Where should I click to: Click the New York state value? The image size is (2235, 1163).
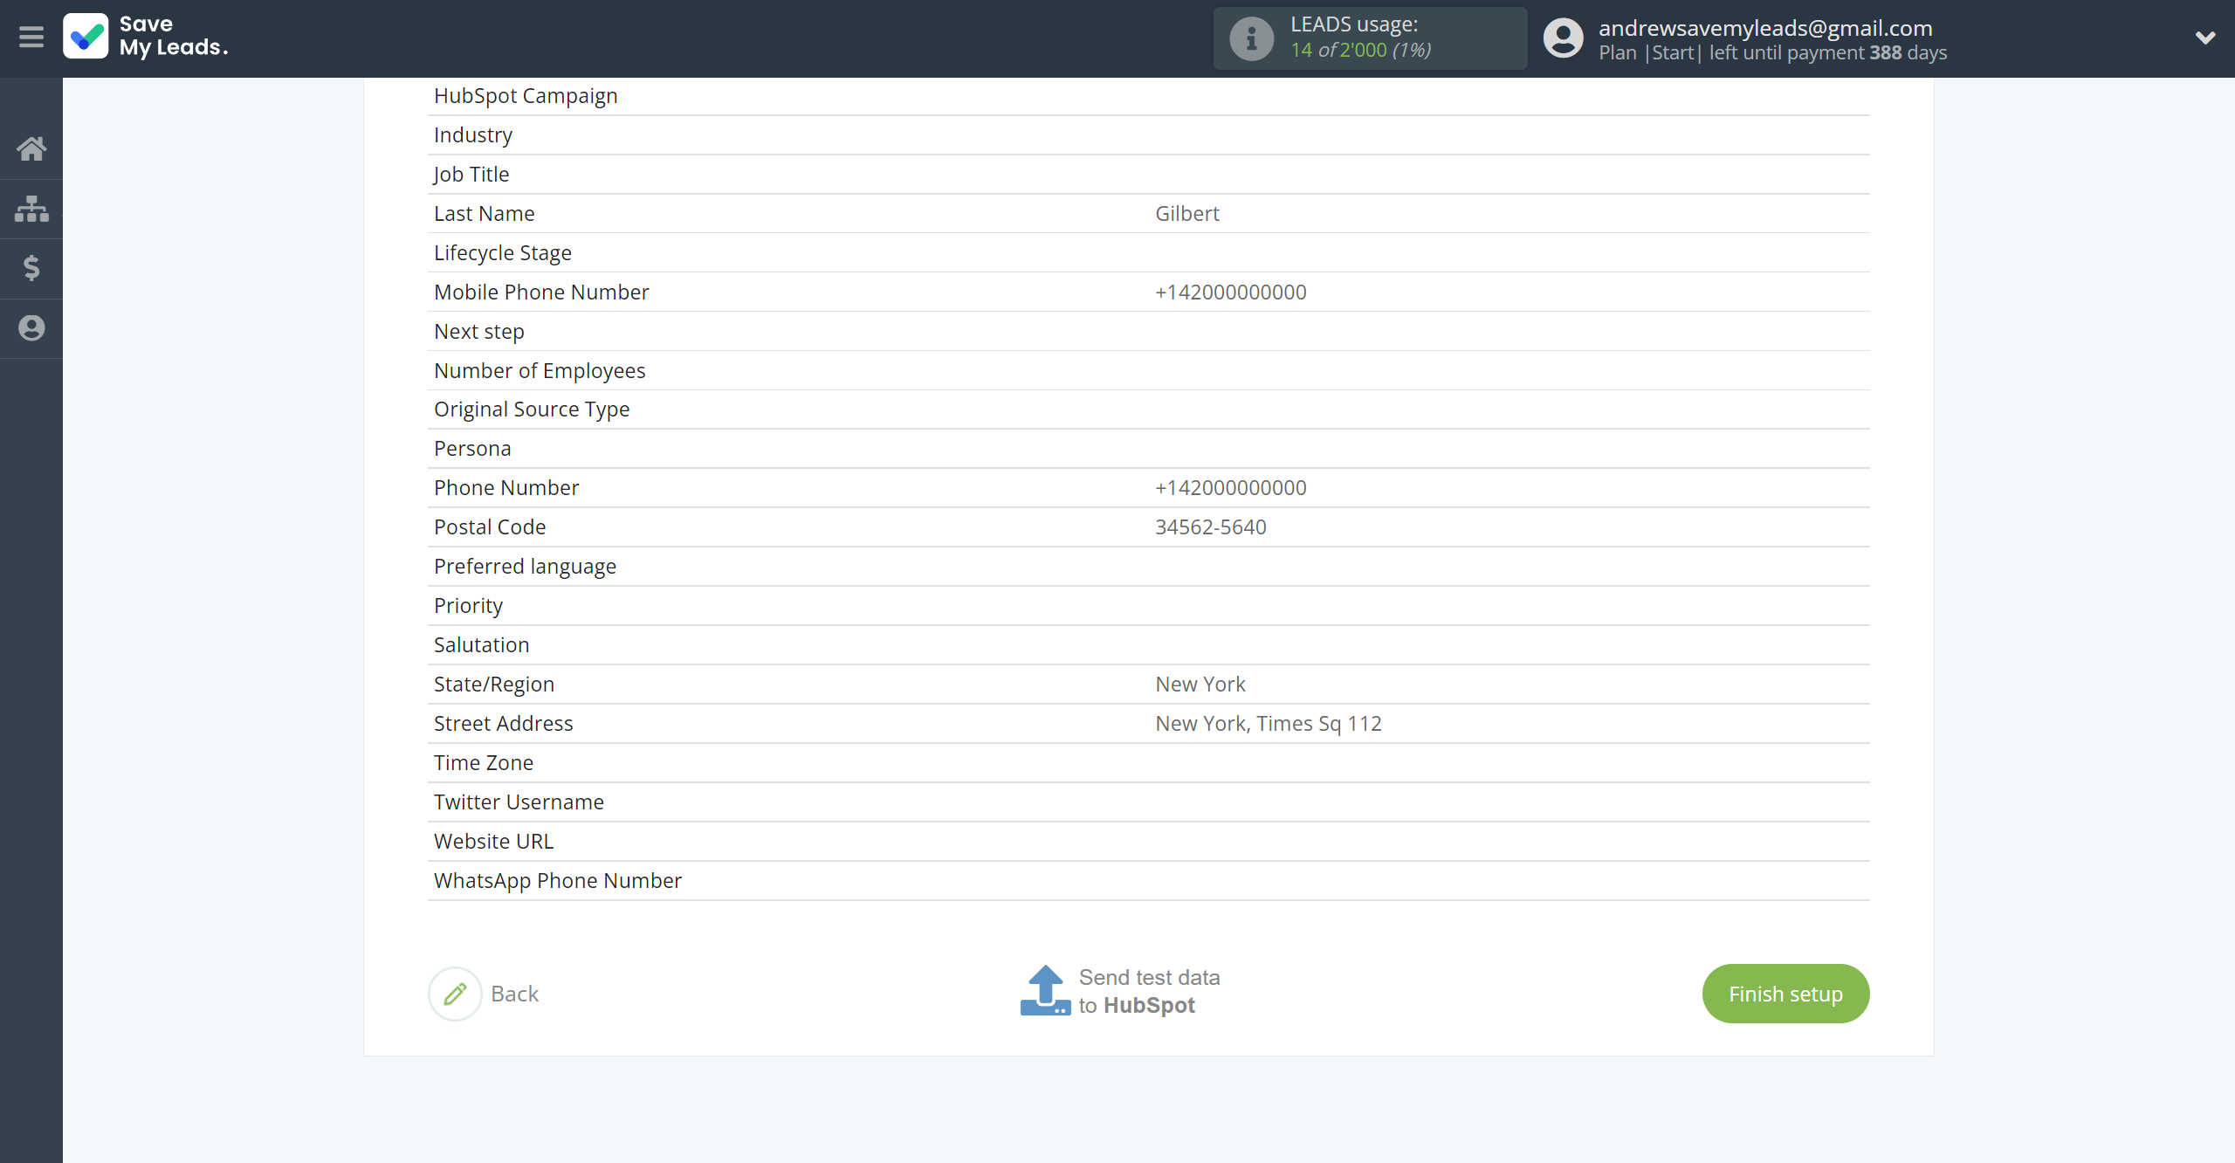point(1200,685)
